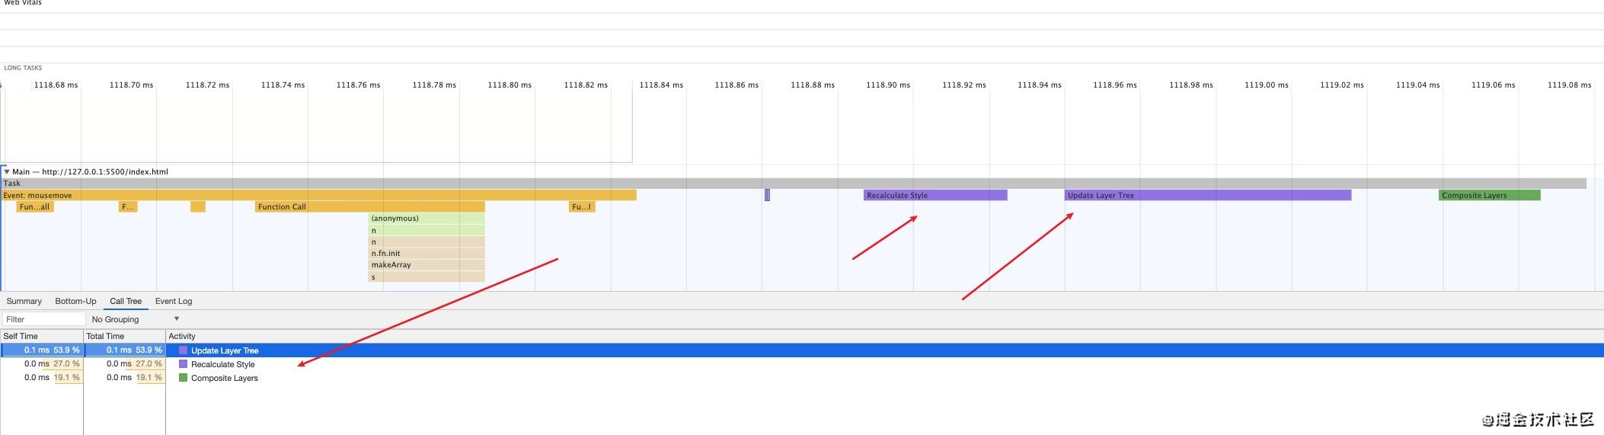Select the Call Tree tab

pyautogui.click(x=126, y=301)
